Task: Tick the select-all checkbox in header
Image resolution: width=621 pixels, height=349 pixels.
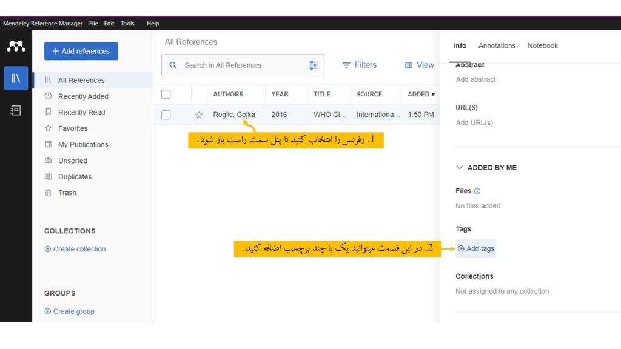Action: [166, 95]
